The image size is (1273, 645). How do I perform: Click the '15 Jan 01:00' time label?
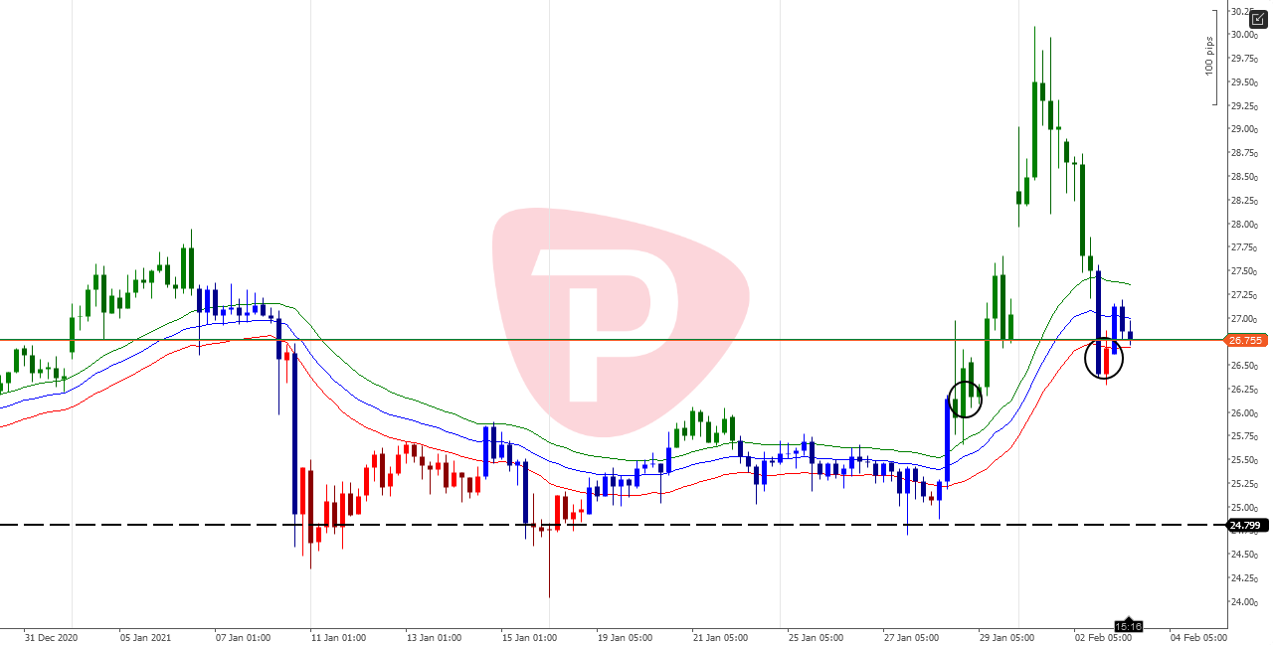coord(529,638)
